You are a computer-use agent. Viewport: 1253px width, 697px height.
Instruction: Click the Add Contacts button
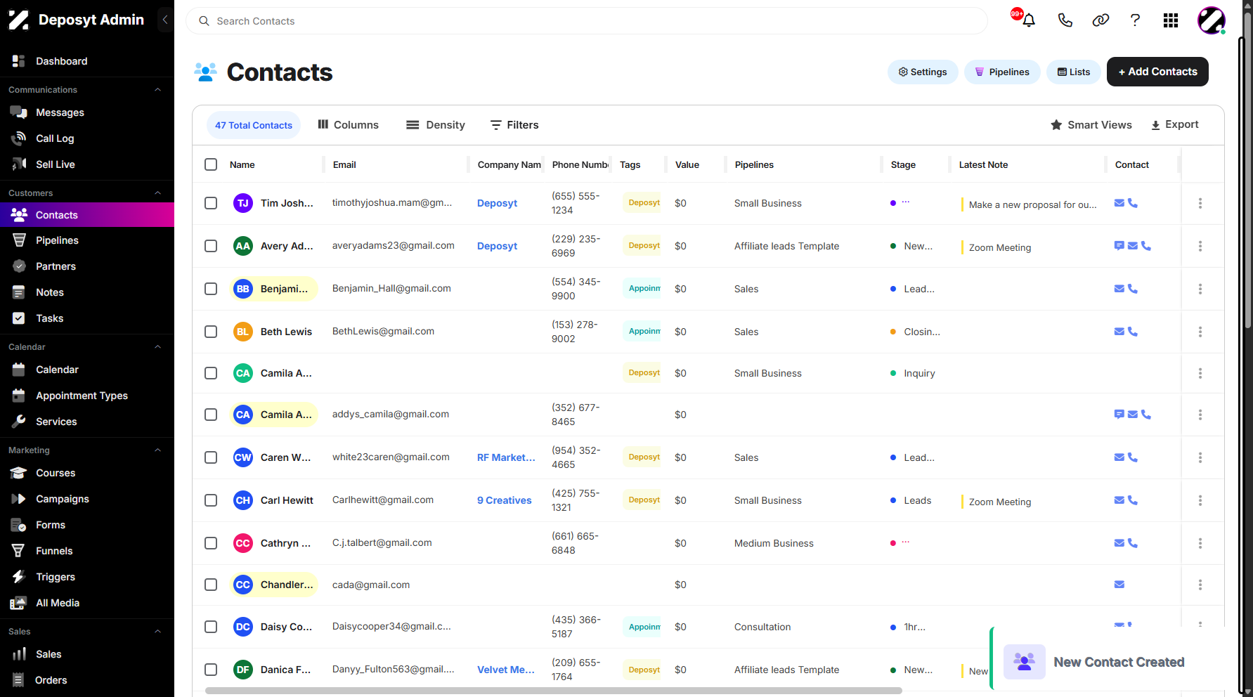click(1157, 72)
